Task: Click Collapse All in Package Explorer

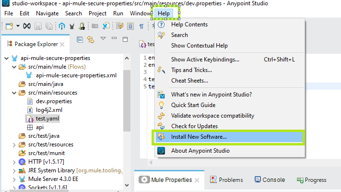Action: point(80,39)
